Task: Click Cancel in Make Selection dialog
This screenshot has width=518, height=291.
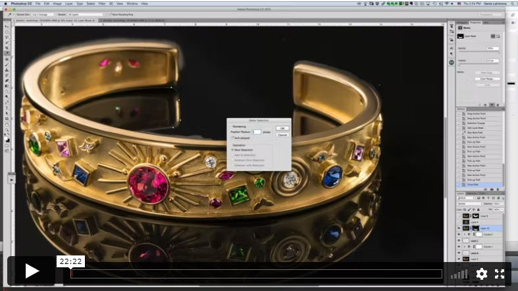Action: tap(282, 135)
